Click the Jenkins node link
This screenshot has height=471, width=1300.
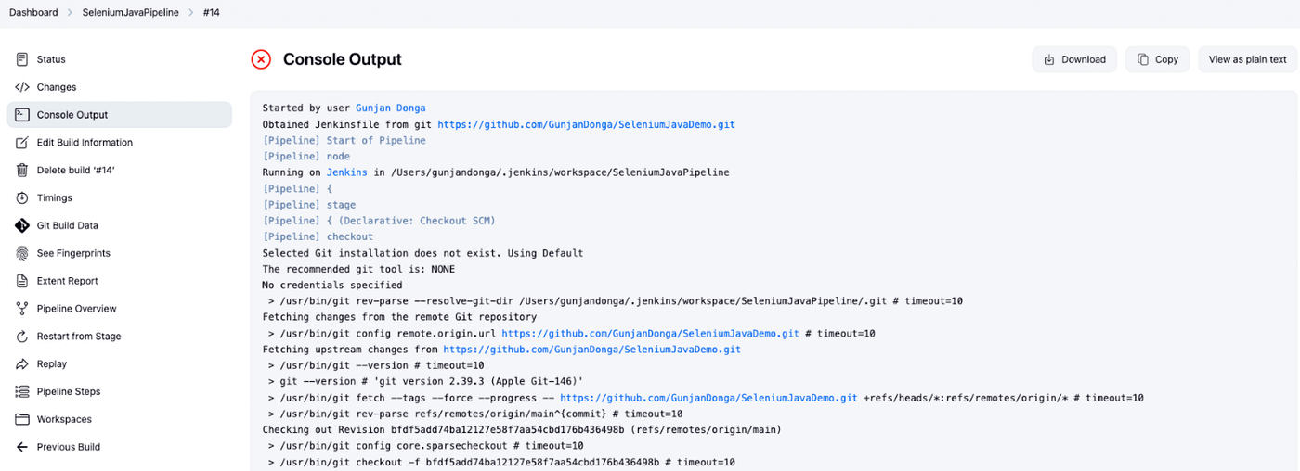[x=347, y=172]
